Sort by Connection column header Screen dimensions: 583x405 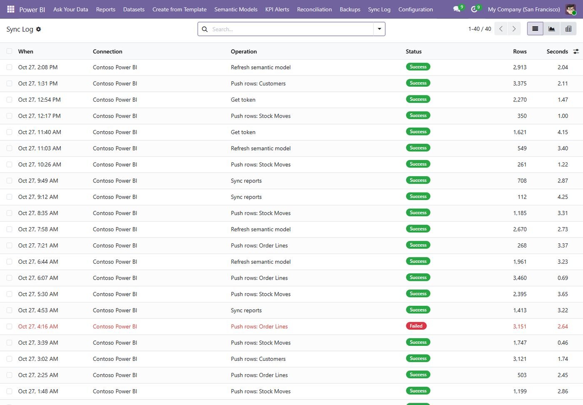[107, 51]
